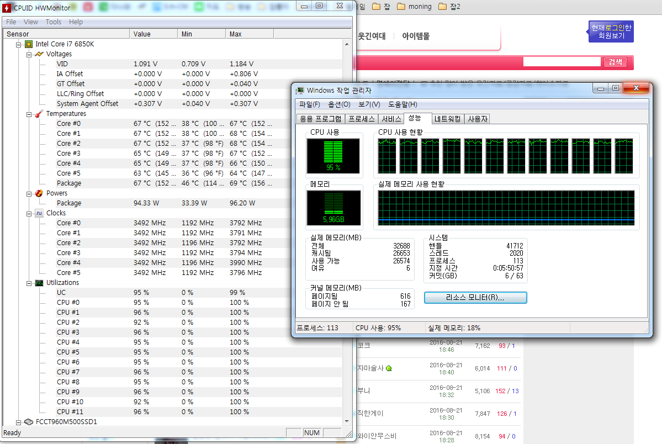Image resolution: width=662 pixels, height=444 pixels.
Task: Click the Voltages lightning icon
Action: point(39,54)
